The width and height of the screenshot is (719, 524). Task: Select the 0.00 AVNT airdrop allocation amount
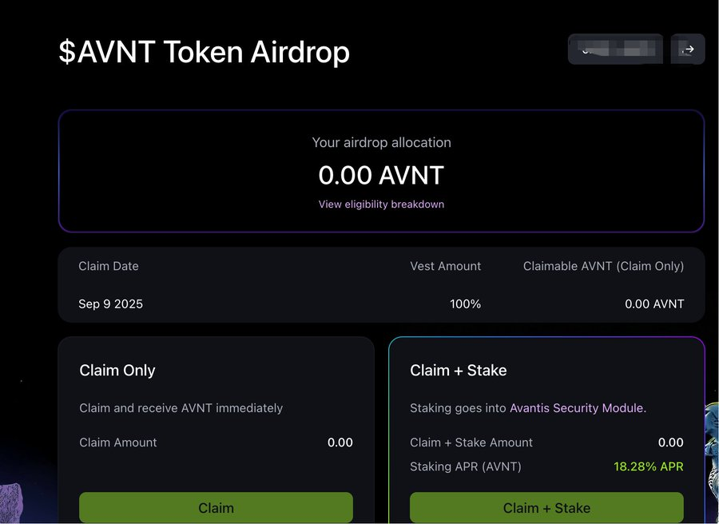[x=381, y=175]
